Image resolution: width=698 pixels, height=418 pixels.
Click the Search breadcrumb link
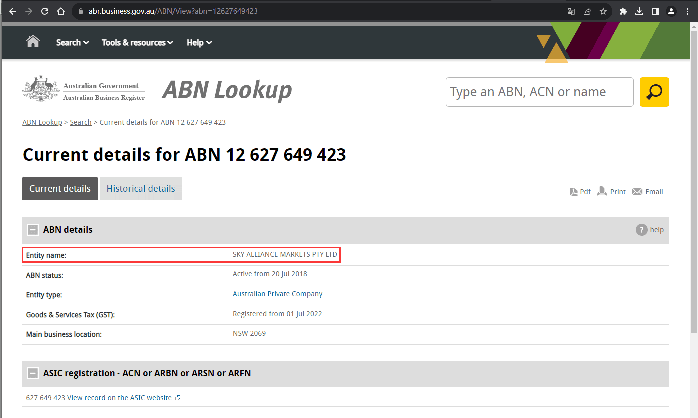81,122
